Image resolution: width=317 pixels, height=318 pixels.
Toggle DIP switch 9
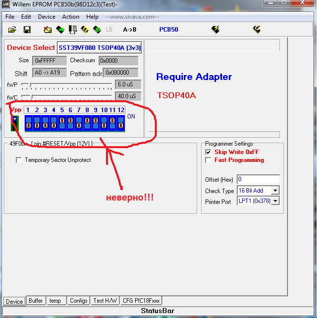click(x=96, y=123)
